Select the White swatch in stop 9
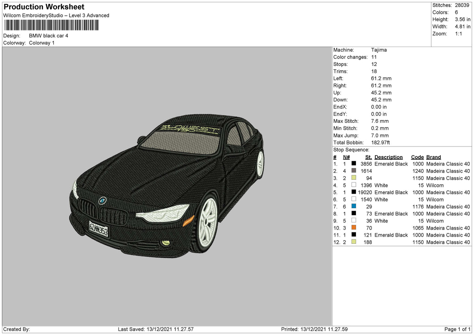The image size is (474, 335). [x=354, y=220]
